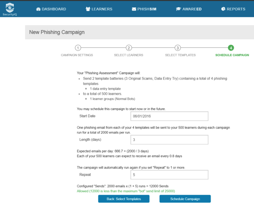254x204 pixels.
Task: Go to step 1 circle
Action: (x=78, y=48)
